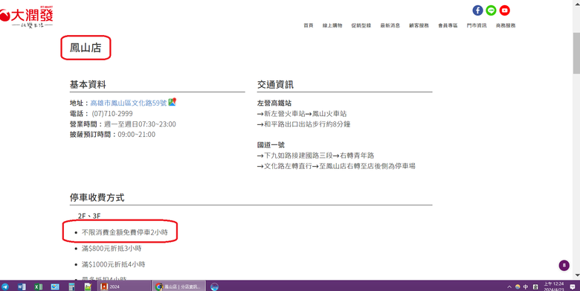This screenshot has height=291, width=580.
Task: Click the 不限消費金額免費停車2小時 bullet
Action: 125,232
